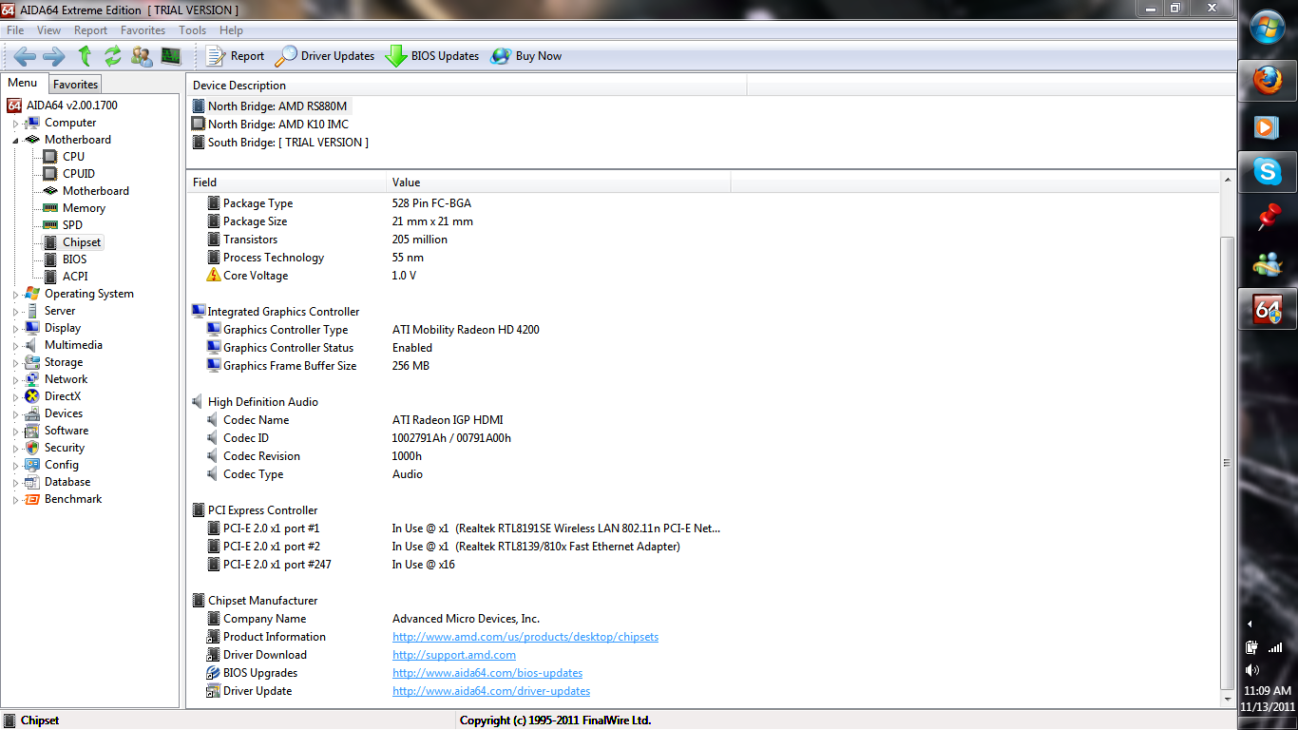The height and width of the screenshot is (730, 1298).
Task: Open the View menu
Action: 48,30
